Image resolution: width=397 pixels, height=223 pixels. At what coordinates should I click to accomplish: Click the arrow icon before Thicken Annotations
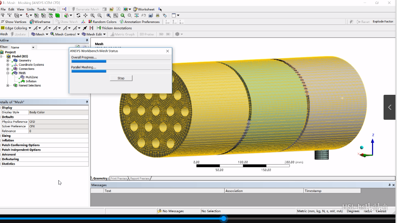[85, 28]
